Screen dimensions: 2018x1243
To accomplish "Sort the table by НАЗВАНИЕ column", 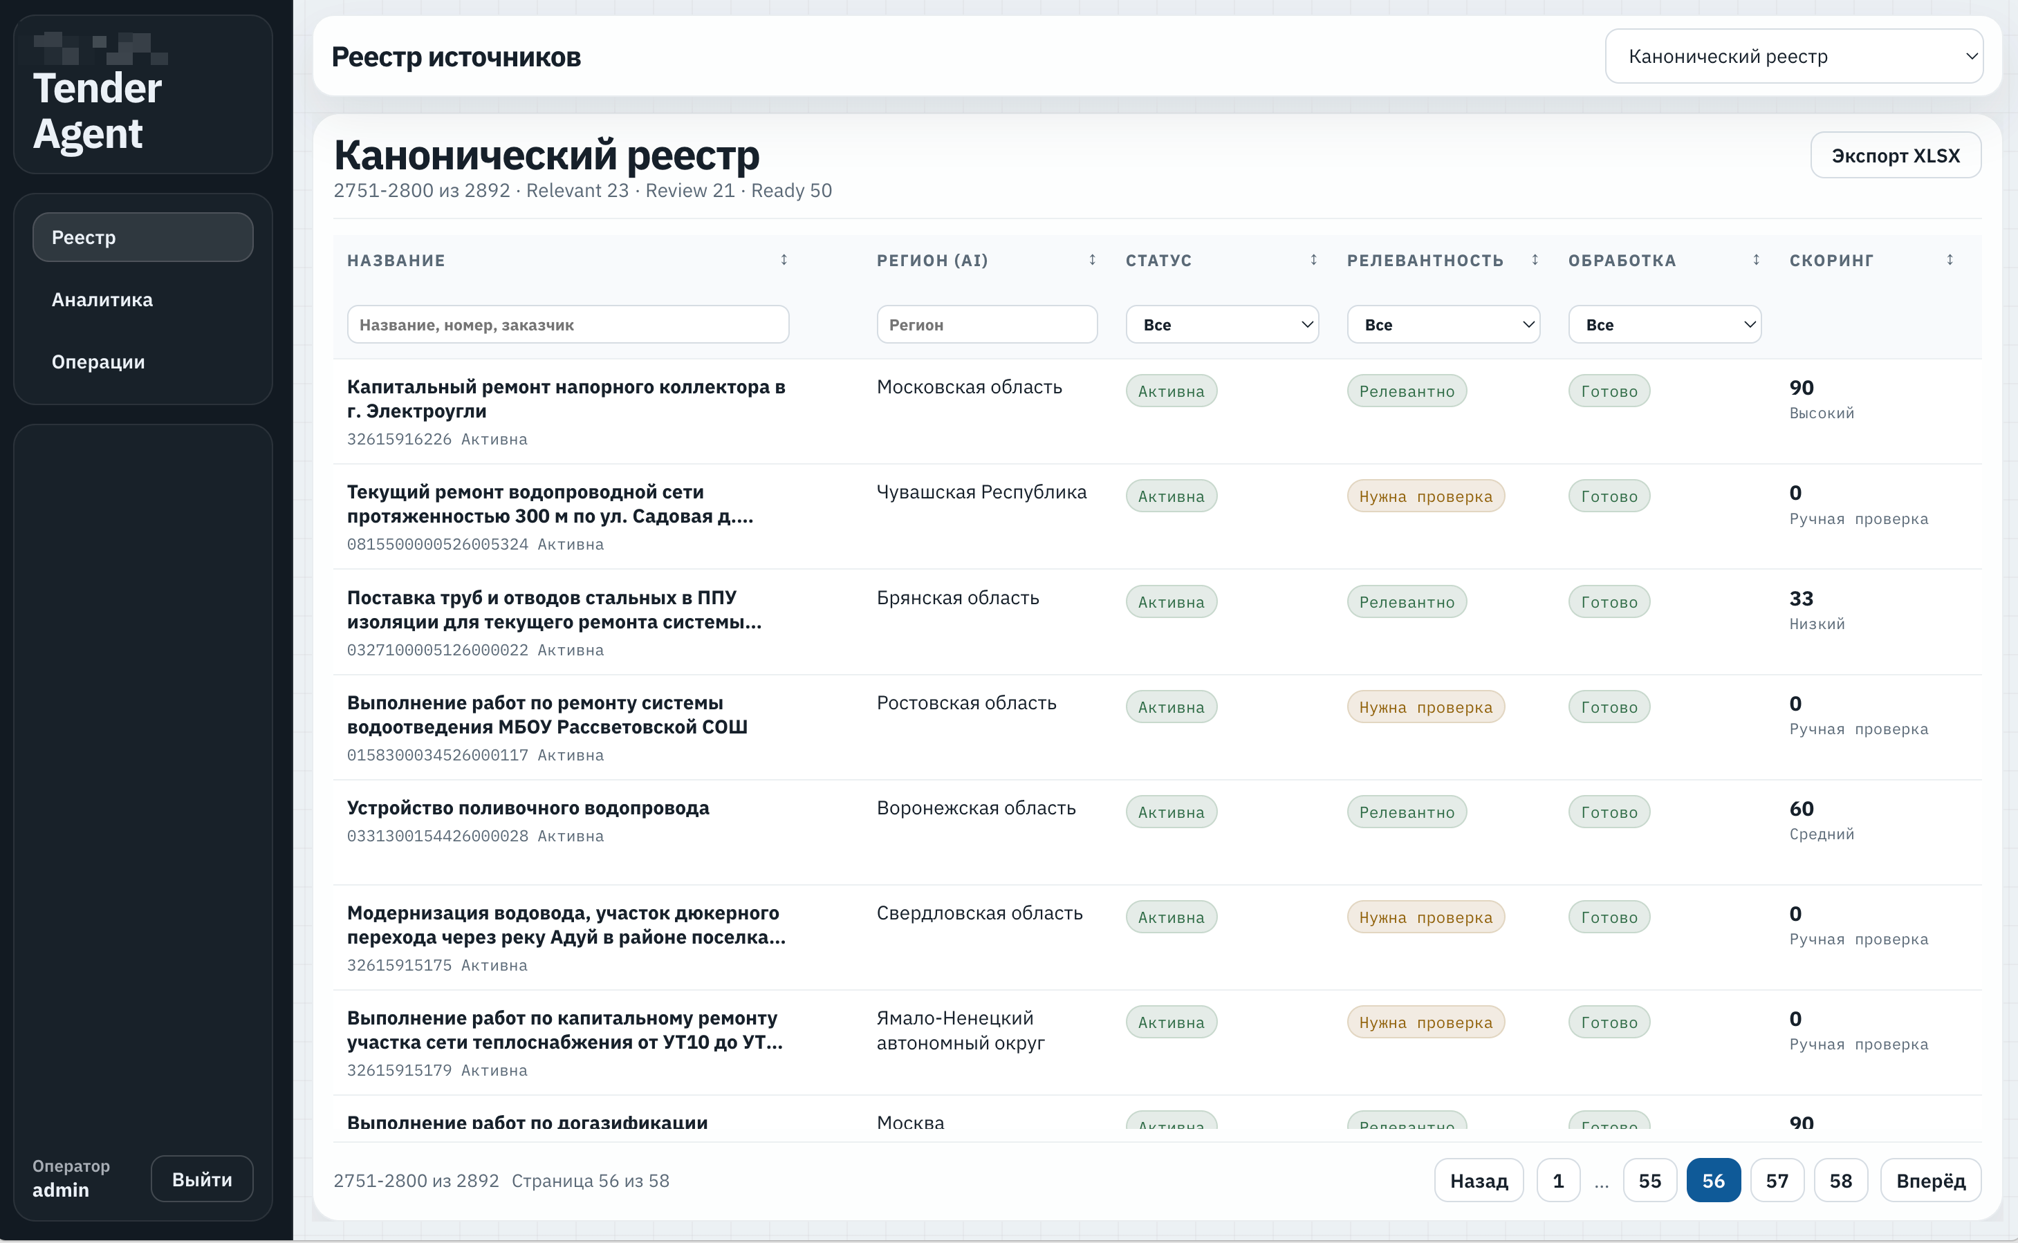I will click(x=784, y=259).
